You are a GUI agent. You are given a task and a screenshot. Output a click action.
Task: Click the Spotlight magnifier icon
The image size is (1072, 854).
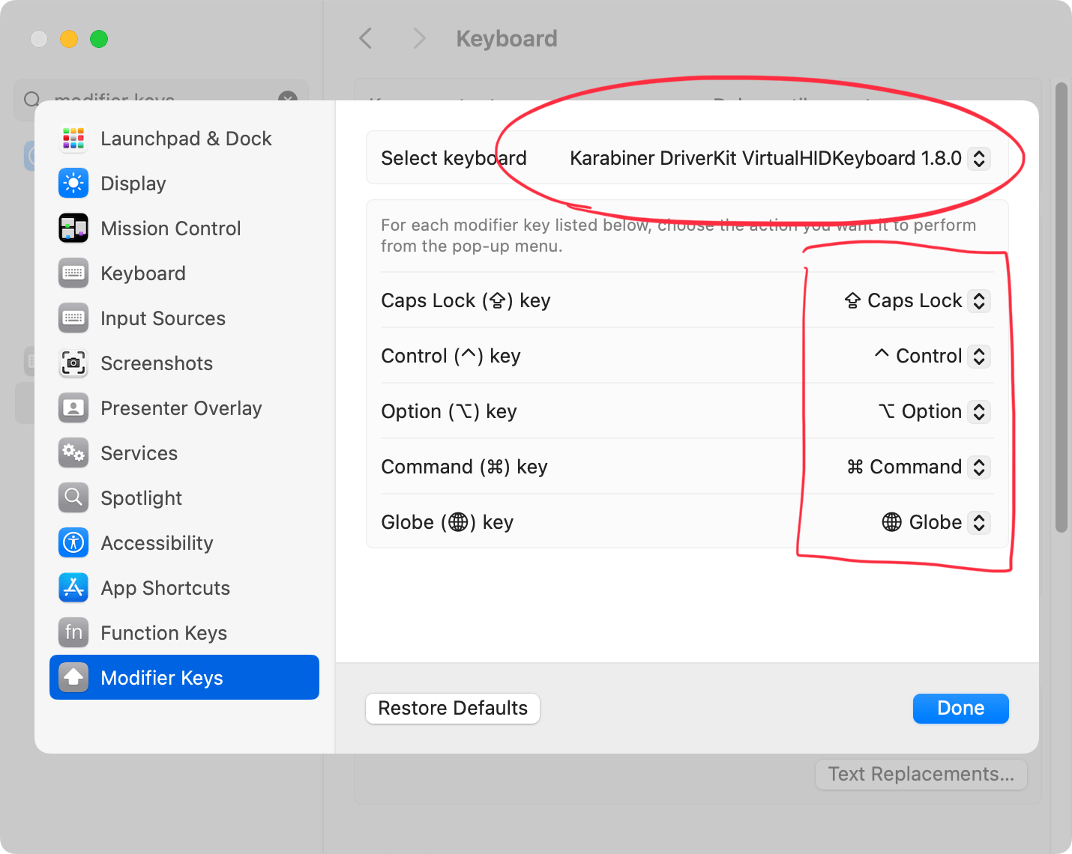[73, 498]
